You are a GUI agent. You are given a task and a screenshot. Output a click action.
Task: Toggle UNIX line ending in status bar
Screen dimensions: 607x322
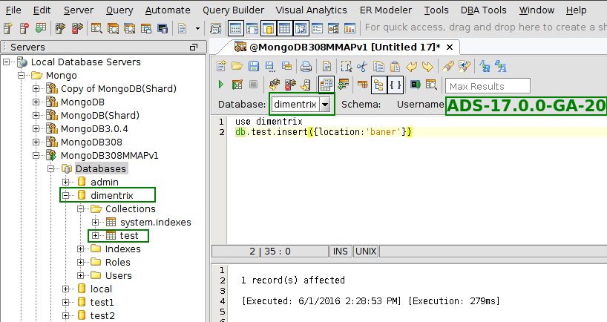366,252
